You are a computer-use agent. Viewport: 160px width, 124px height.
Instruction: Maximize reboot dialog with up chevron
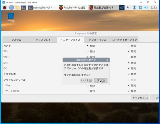tap(103, 60)
